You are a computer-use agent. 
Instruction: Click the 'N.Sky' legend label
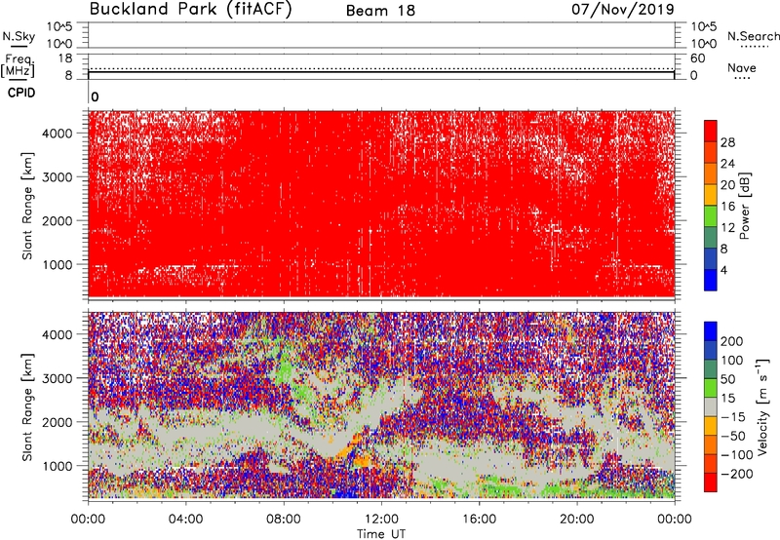tap(19, 36)
